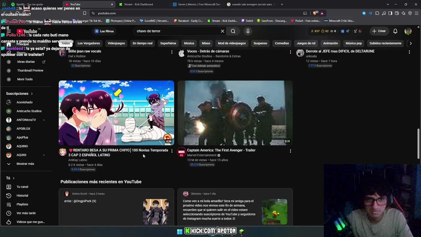
Task: Show more filter chips with right arrow
Action: [x=410, y=43]
